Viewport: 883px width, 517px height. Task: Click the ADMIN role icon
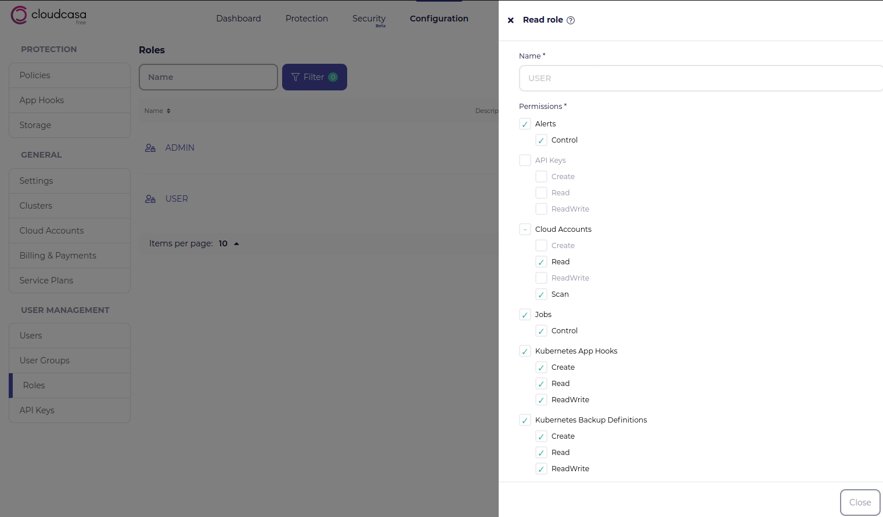tap(150, 148)
